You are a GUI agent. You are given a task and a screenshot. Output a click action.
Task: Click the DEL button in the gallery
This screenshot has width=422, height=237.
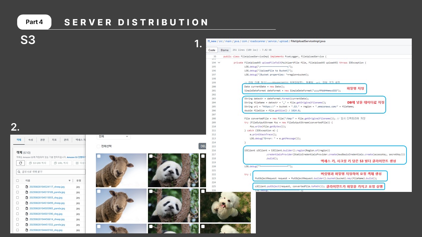(x=202, y=146)
